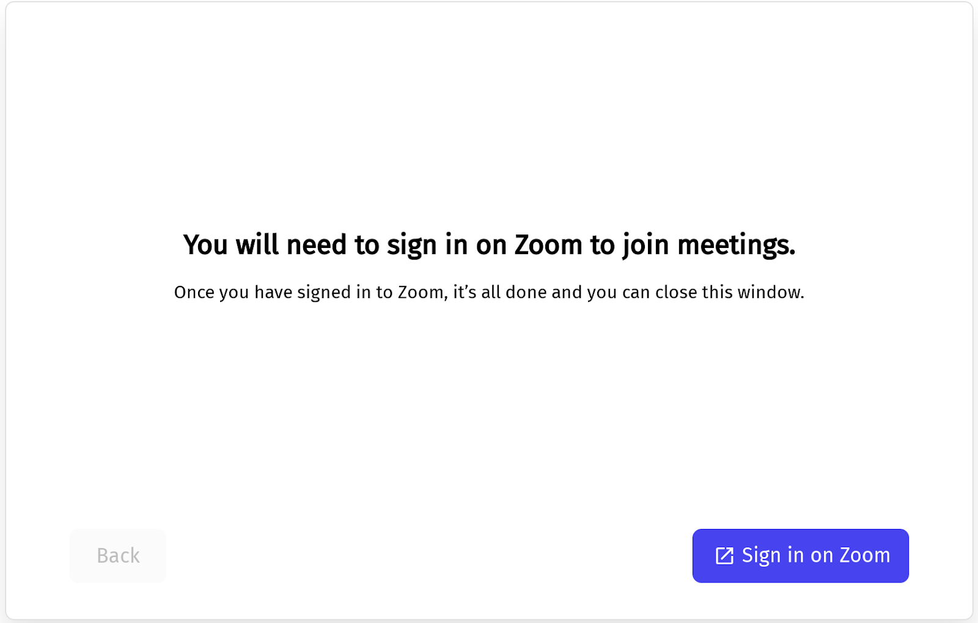Hit the square-with-arrow icon in the blue button
978x623 pixels.
724,556
